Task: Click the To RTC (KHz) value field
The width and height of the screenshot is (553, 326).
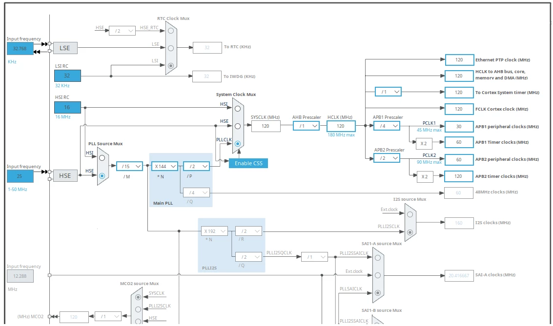Action: coord(207,48)
